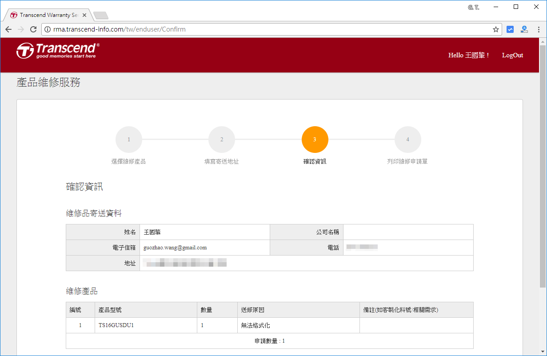Open site info via the circled-i icon

[x=48, y=29]
